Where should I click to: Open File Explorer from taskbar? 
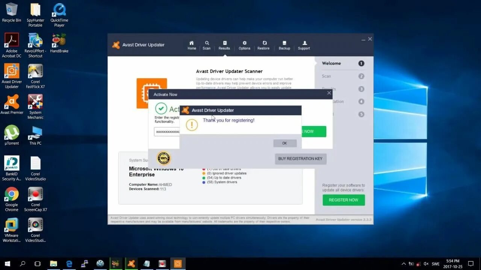click(x=53, y=264)
